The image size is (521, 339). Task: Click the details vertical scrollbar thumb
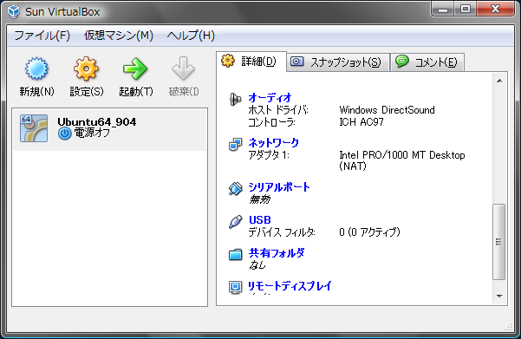point(499,242)
